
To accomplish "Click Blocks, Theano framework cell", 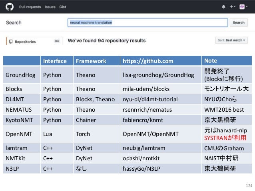I will point(95,99).
